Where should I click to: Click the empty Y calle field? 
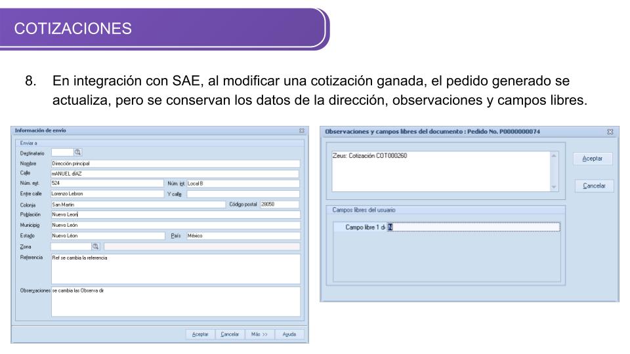tap(243, 194)
